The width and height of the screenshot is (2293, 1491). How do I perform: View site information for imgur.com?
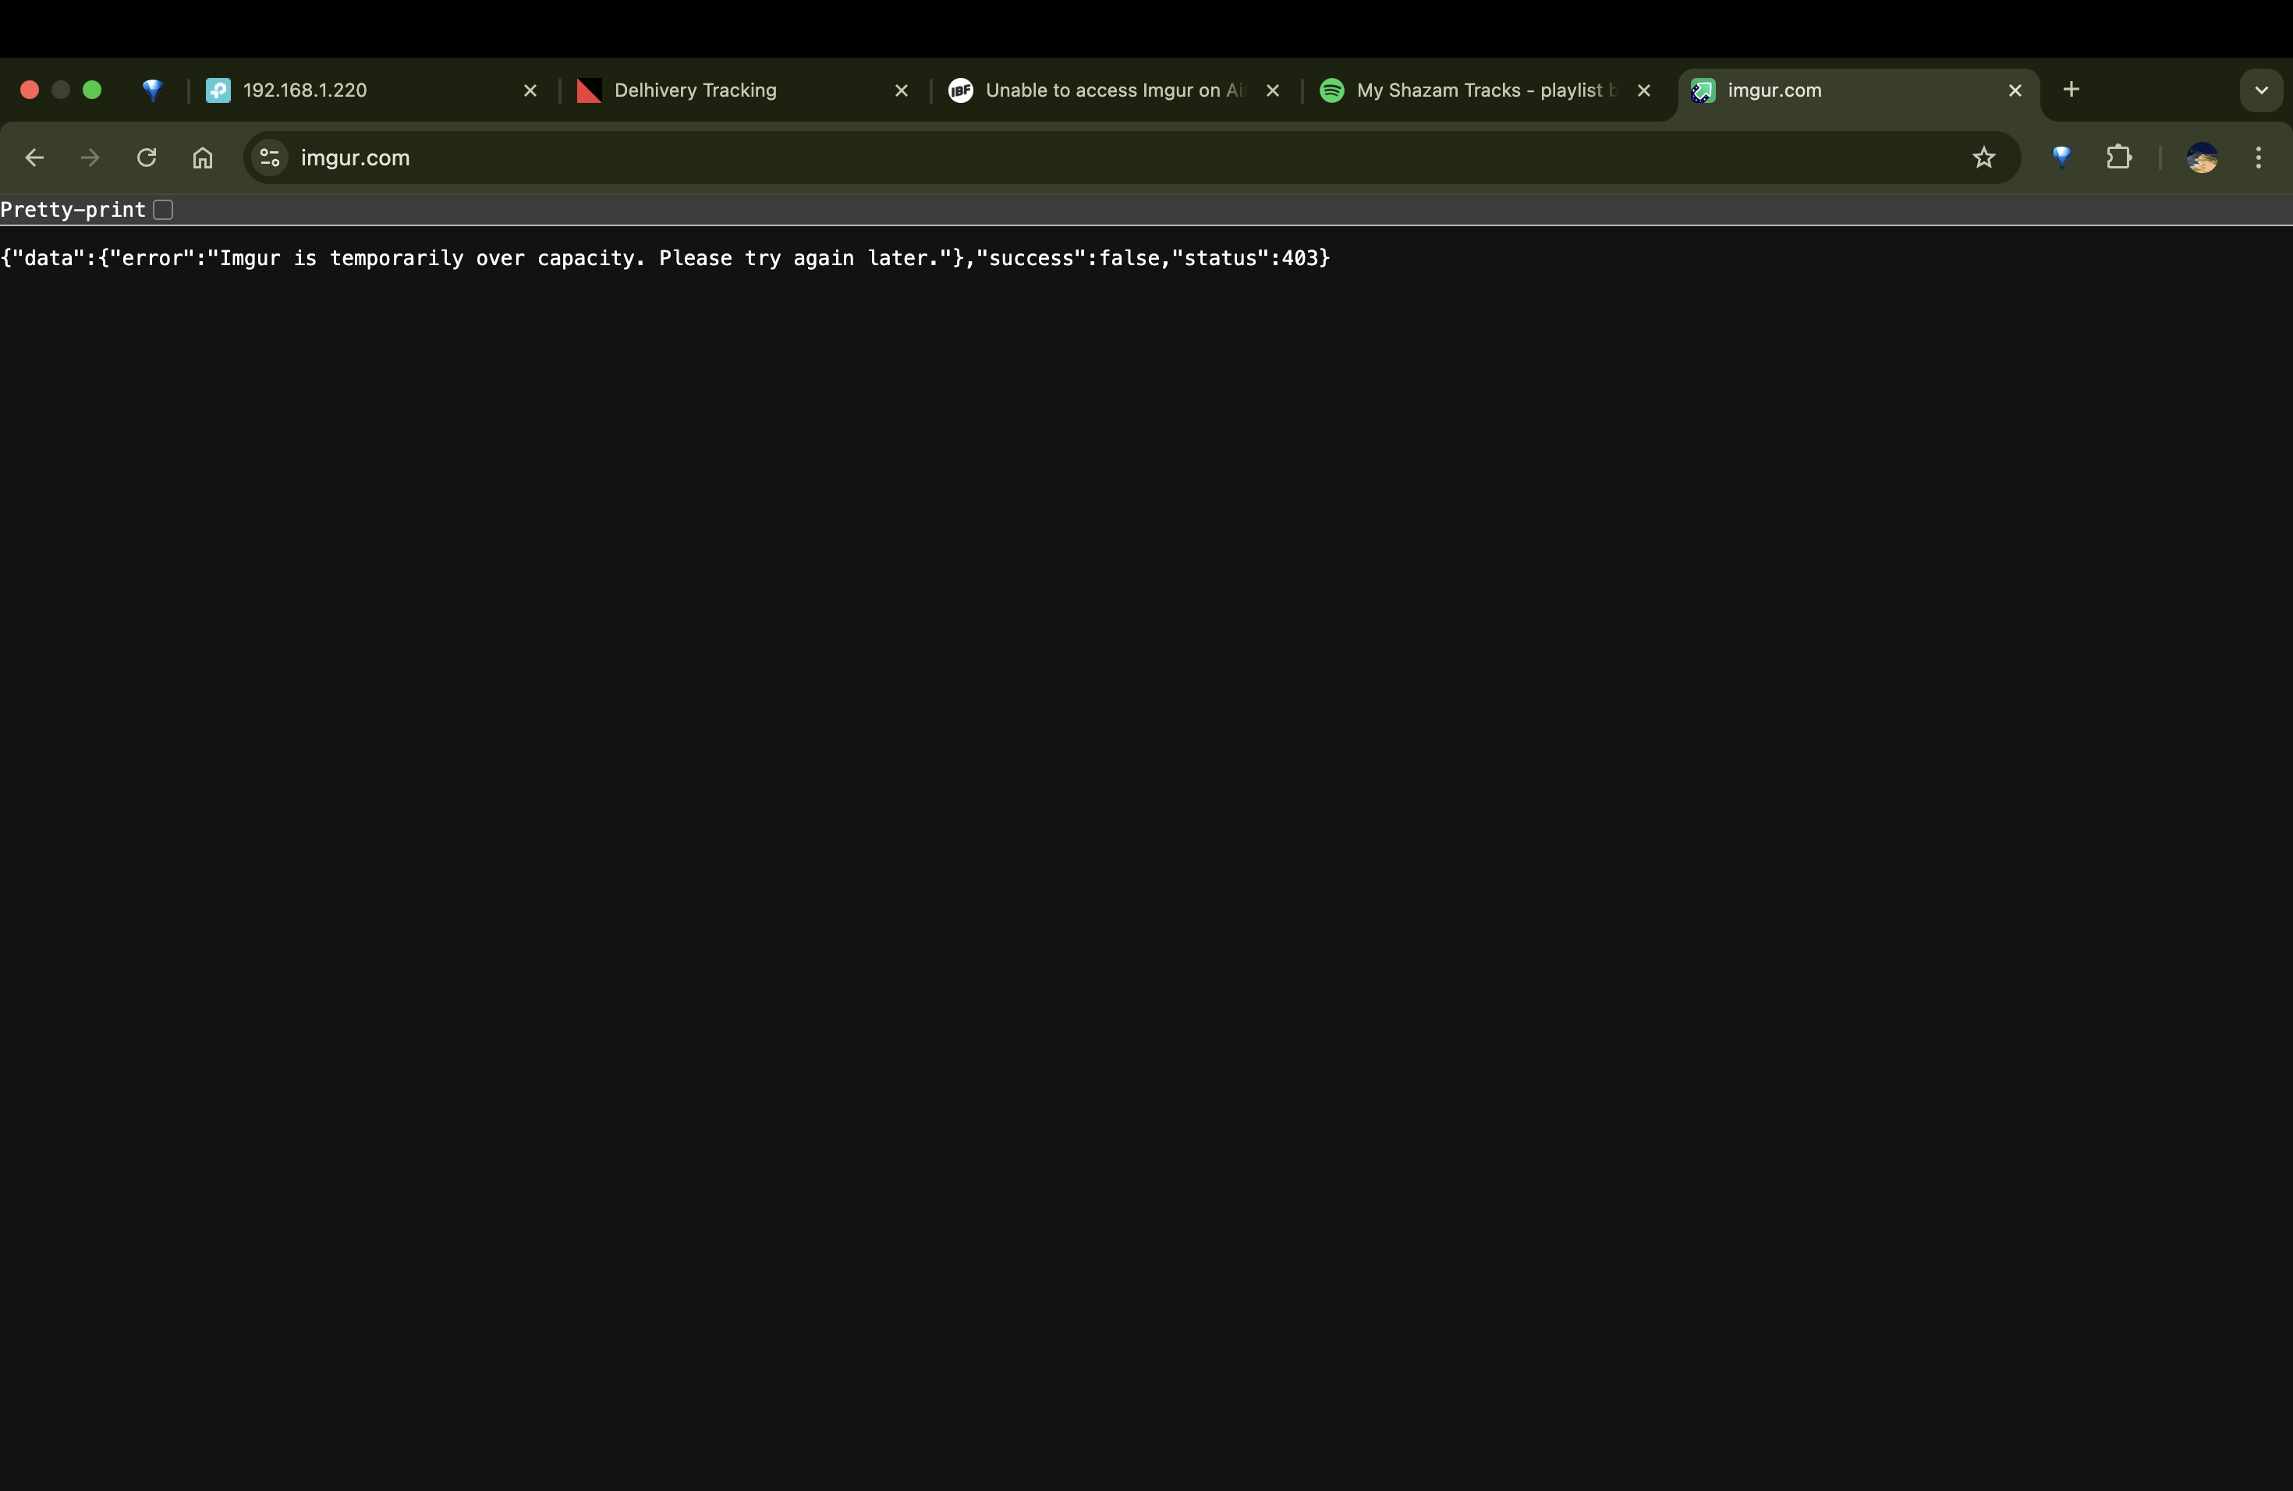pyautogui.click(x=269, y=157)
